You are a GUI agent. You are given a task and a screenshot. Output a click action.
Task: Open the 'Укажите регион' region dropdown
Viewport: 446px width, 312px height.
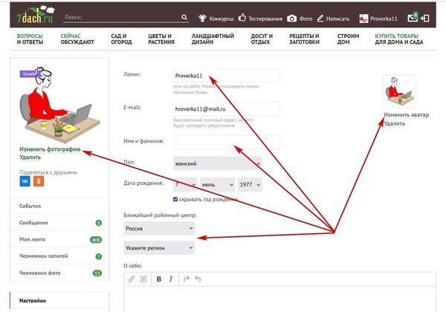tap(158, 247)
